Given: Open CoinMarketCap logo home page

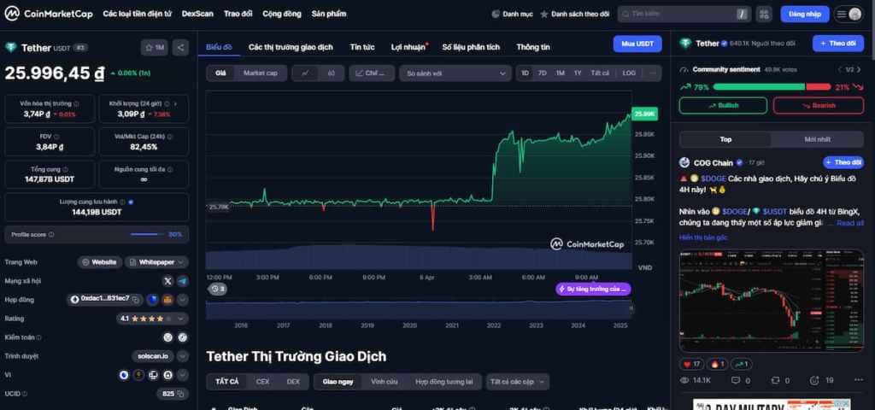Looking at the screenshot, I should (48, 15).
